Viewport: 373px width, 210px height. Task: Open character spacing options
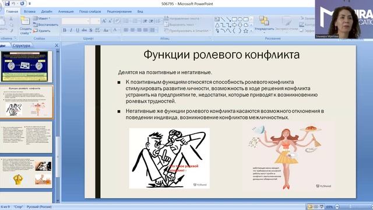(x=97, y=30)
